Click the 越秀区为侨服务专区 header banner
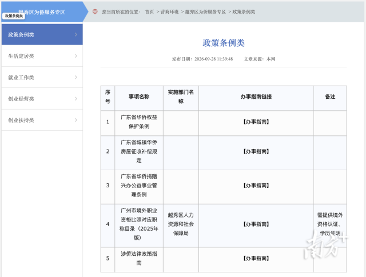Viewport: 366px width, 277px height. coord(45,12)
